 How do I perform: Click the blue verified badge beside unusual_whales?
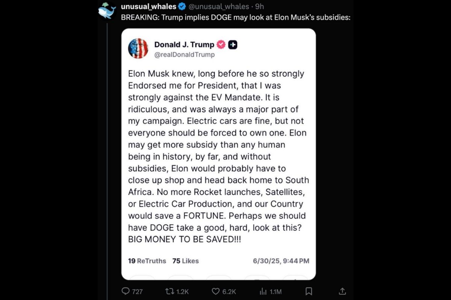(181, 6)
